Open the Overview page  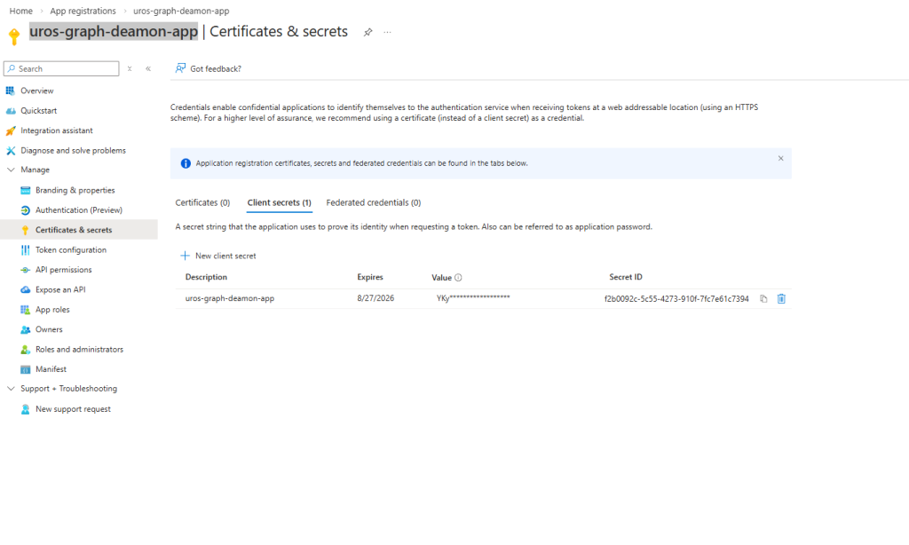coord(36,91)
